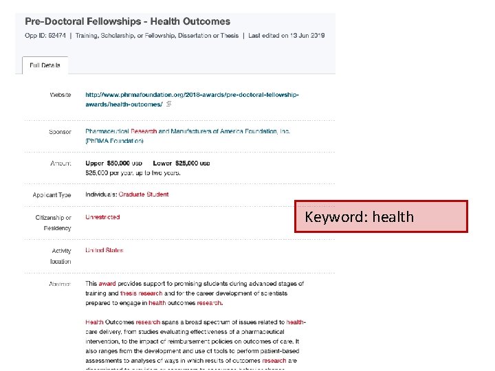
Task: Click highlighted 'thesis research' text in abstract
Action: coord(141,293)
